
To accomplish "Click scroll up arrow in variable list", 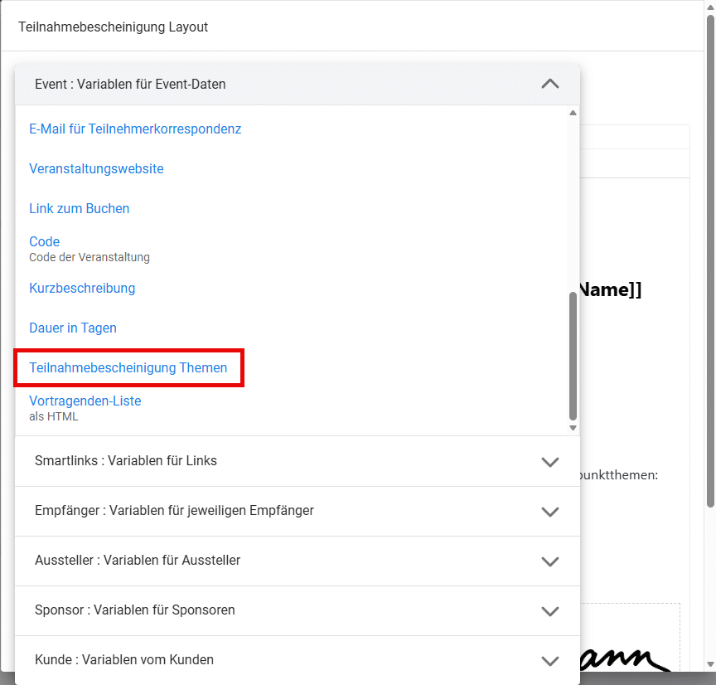I will pyautogui.click(x=572, y=113).
